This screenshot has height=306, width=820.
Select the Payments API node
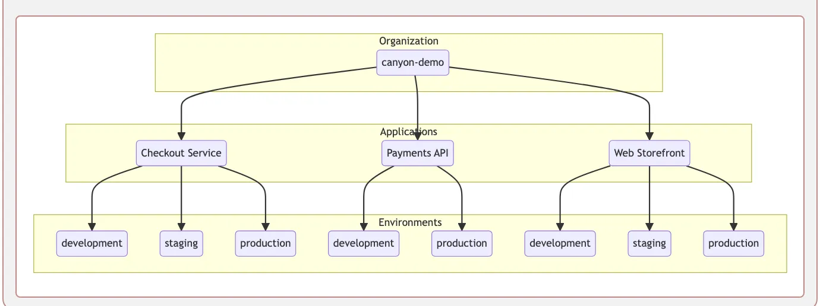click(418, 153)
